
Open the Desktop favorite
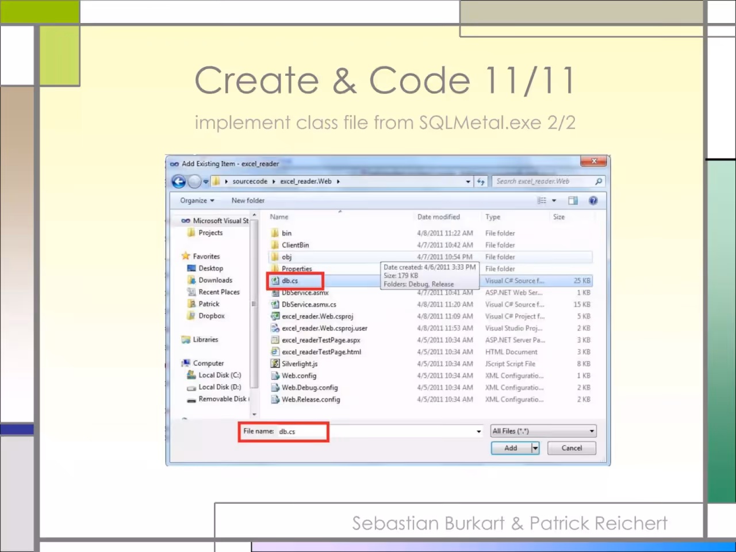point(205,269)
